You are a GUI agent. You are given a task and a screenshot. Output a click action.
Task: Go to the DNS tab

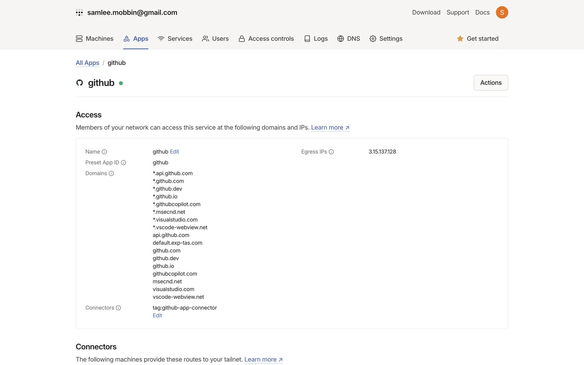(349, 39)
